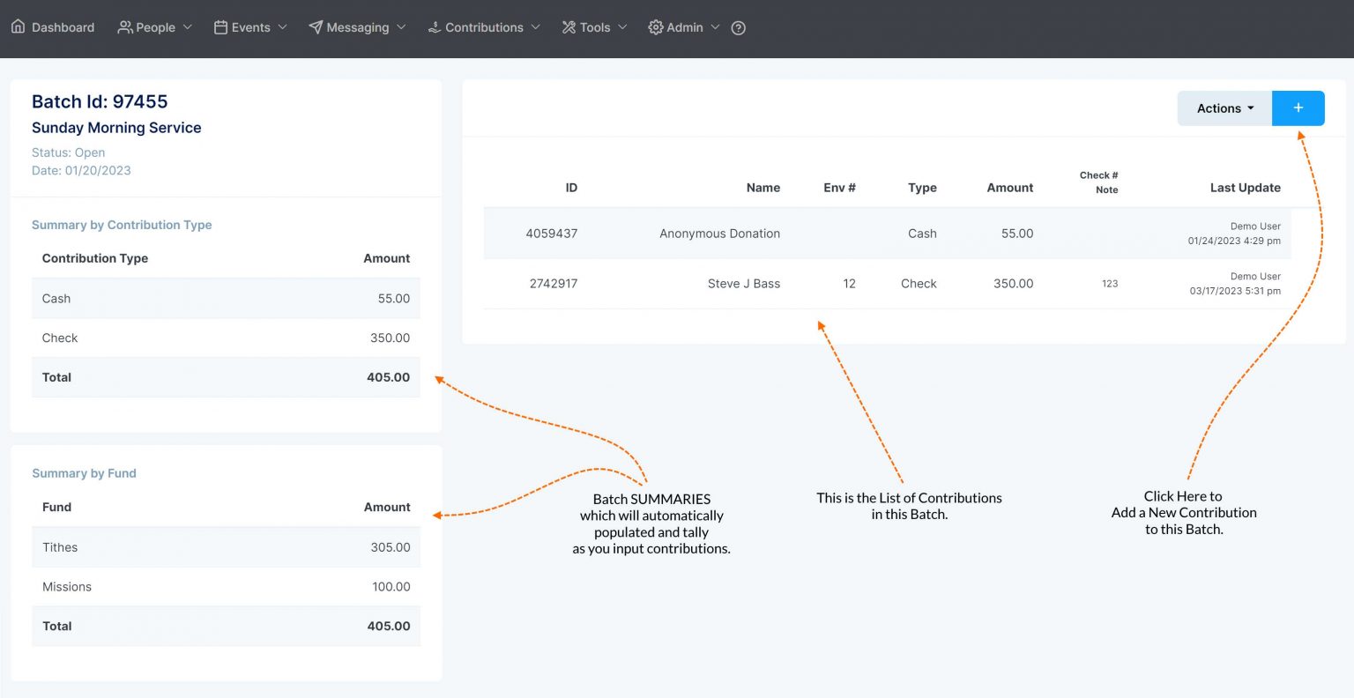Click envelope number 12
This screenshot has width=1354, height=698.
coord(849,284)
